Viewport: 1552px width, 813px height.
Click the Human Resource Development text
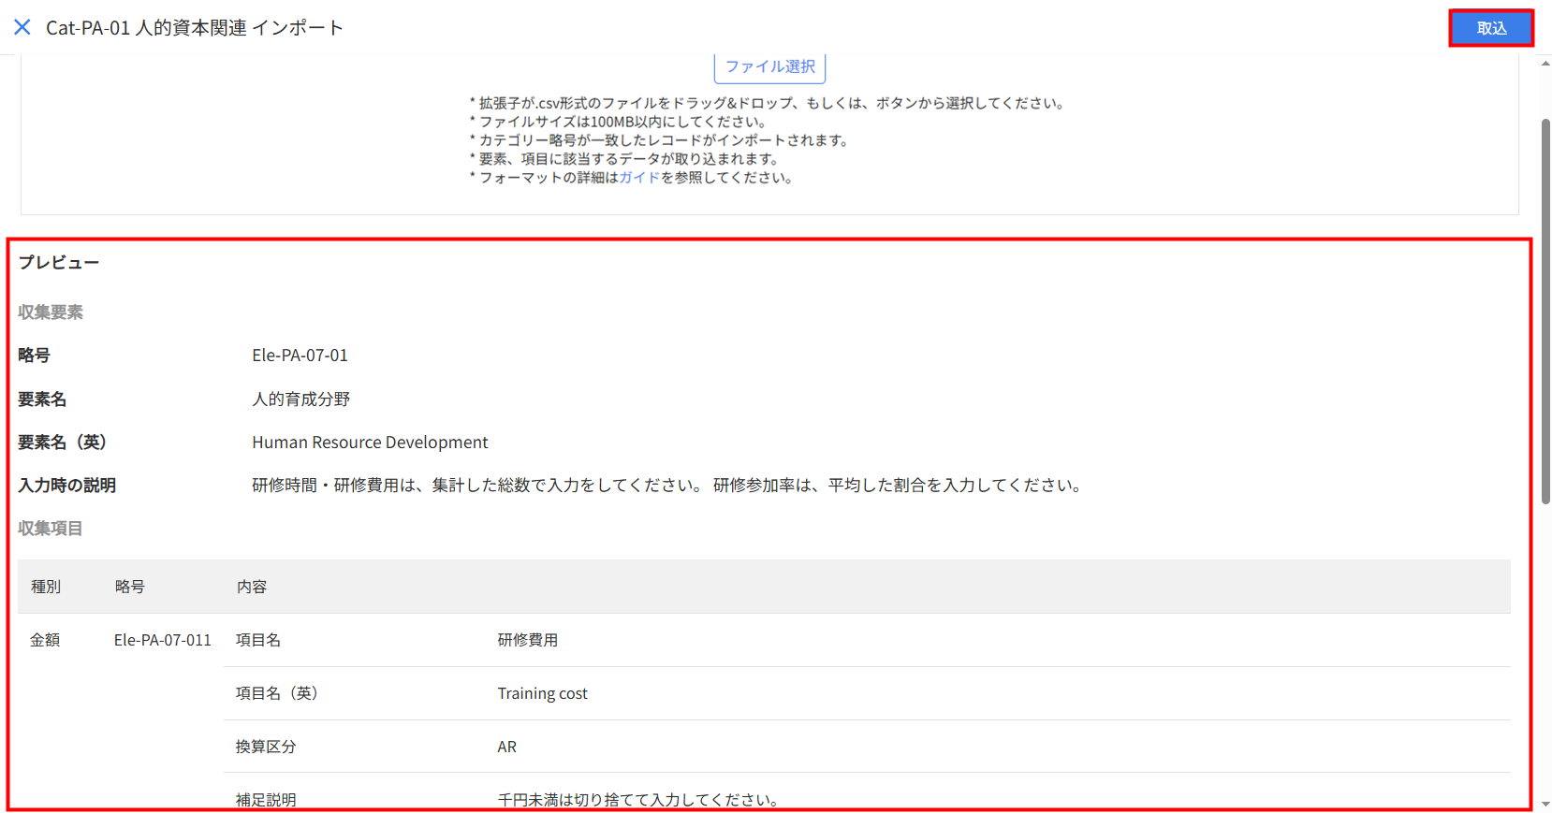click(x=370, y=443)
